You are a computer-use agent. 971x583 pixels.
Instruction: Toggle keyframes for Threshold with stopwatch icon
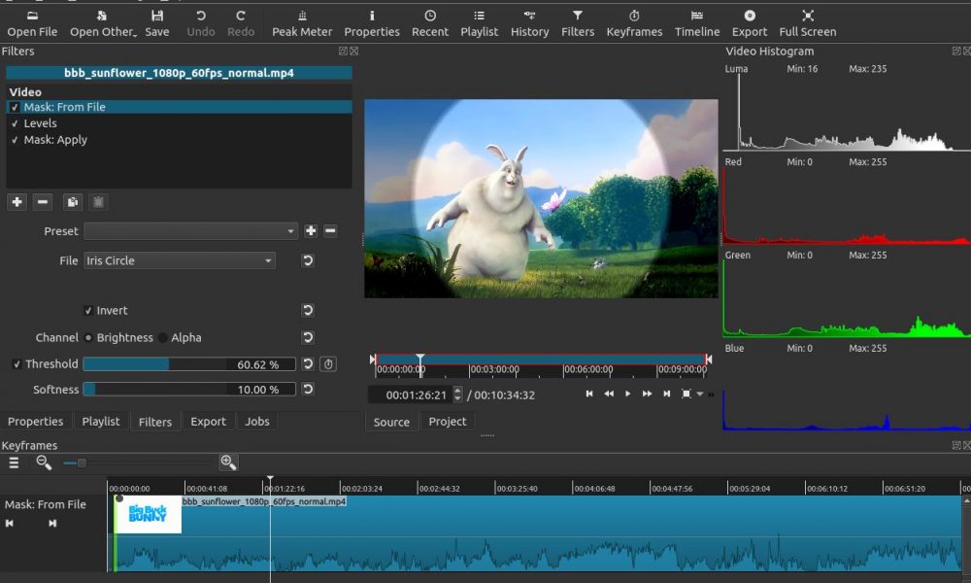click(329, 364)
